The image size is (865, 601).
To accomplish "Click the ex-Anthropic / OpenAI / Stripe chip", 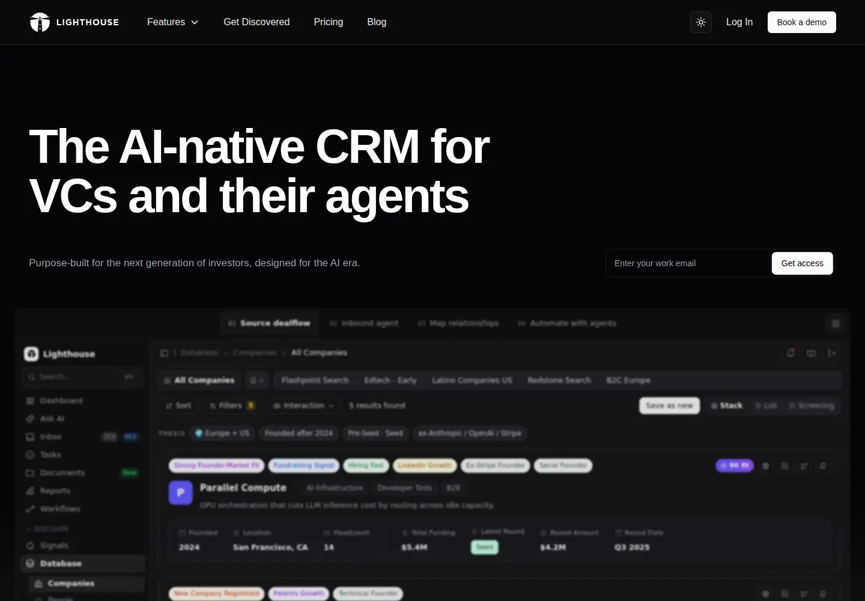I will [x=470, y=433].
